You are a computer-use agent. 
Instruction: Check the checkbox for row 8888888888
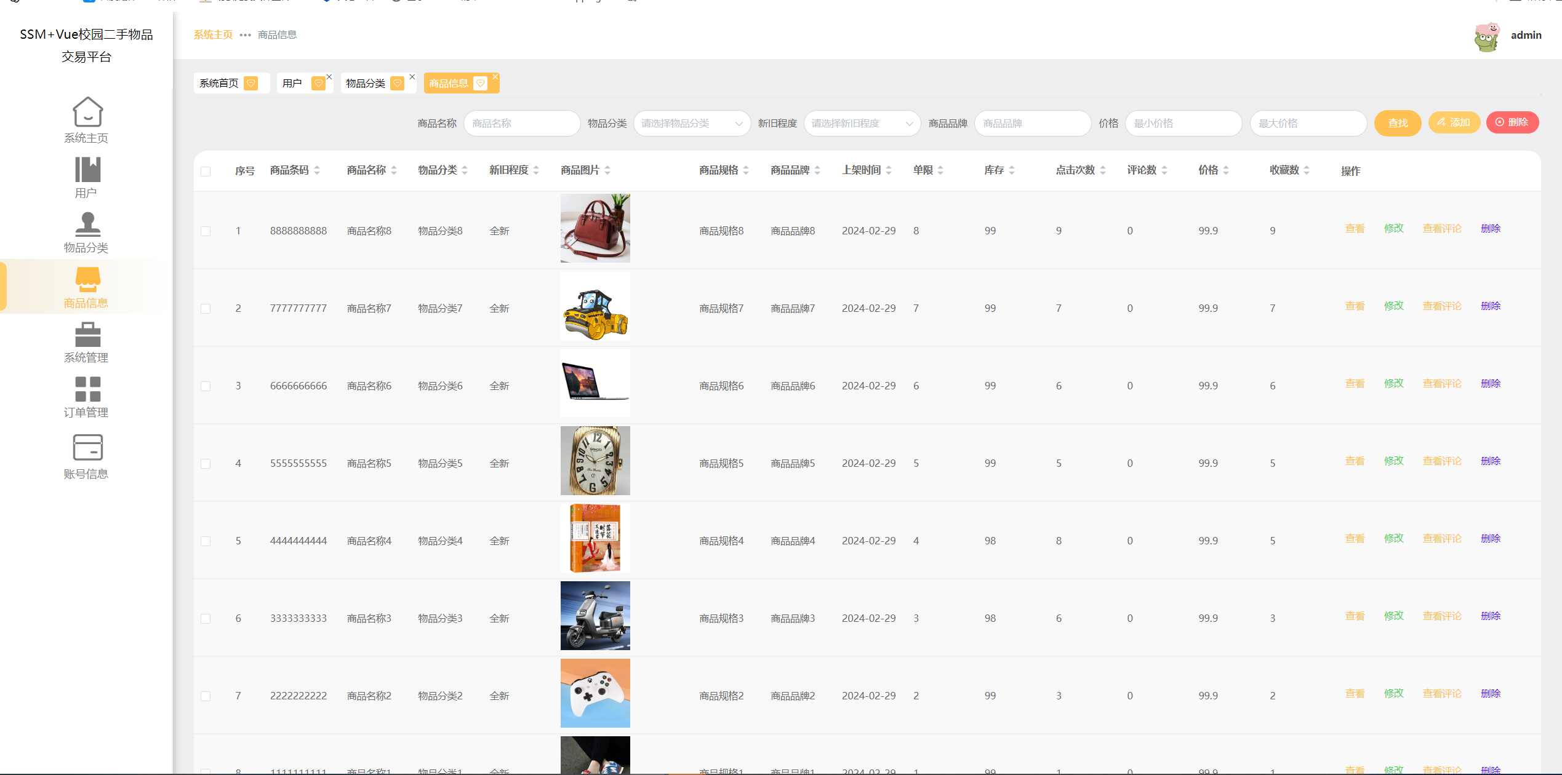pyautogui.click(x=206, y=231)
